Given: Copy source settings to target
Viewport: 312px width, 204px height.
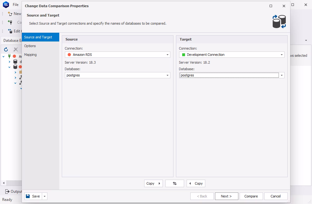Looking at the screenshot, I should pyautogui.click(x=153, y=183).
